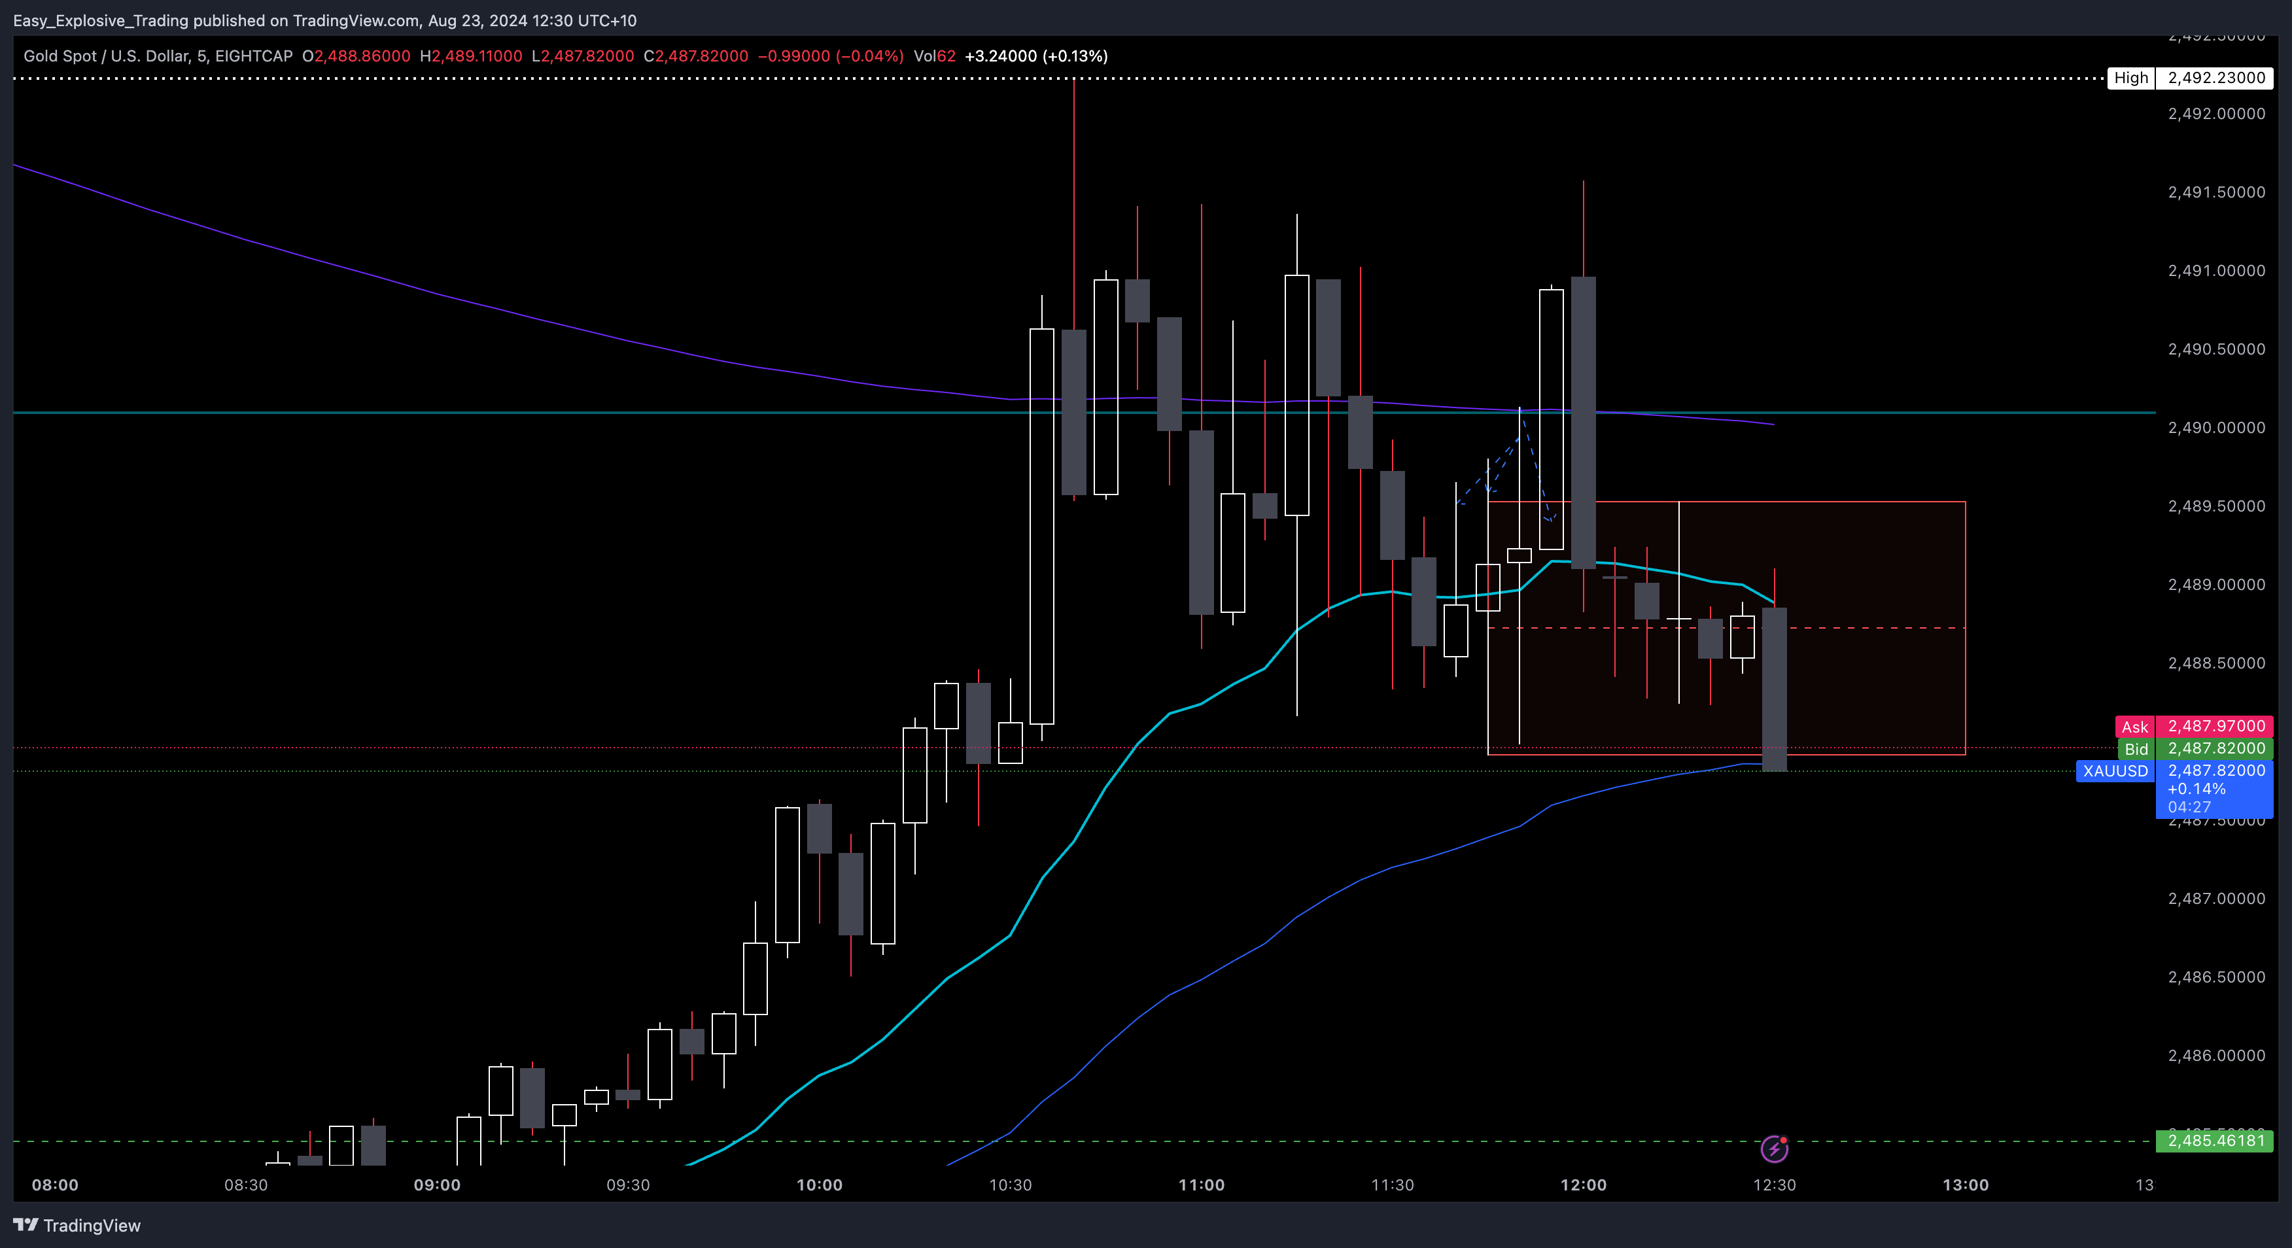This screenshot has width=2292, height=1248.
Task: Click the +3.24000 (+0.13%) value
Action: click(1035, 56)
